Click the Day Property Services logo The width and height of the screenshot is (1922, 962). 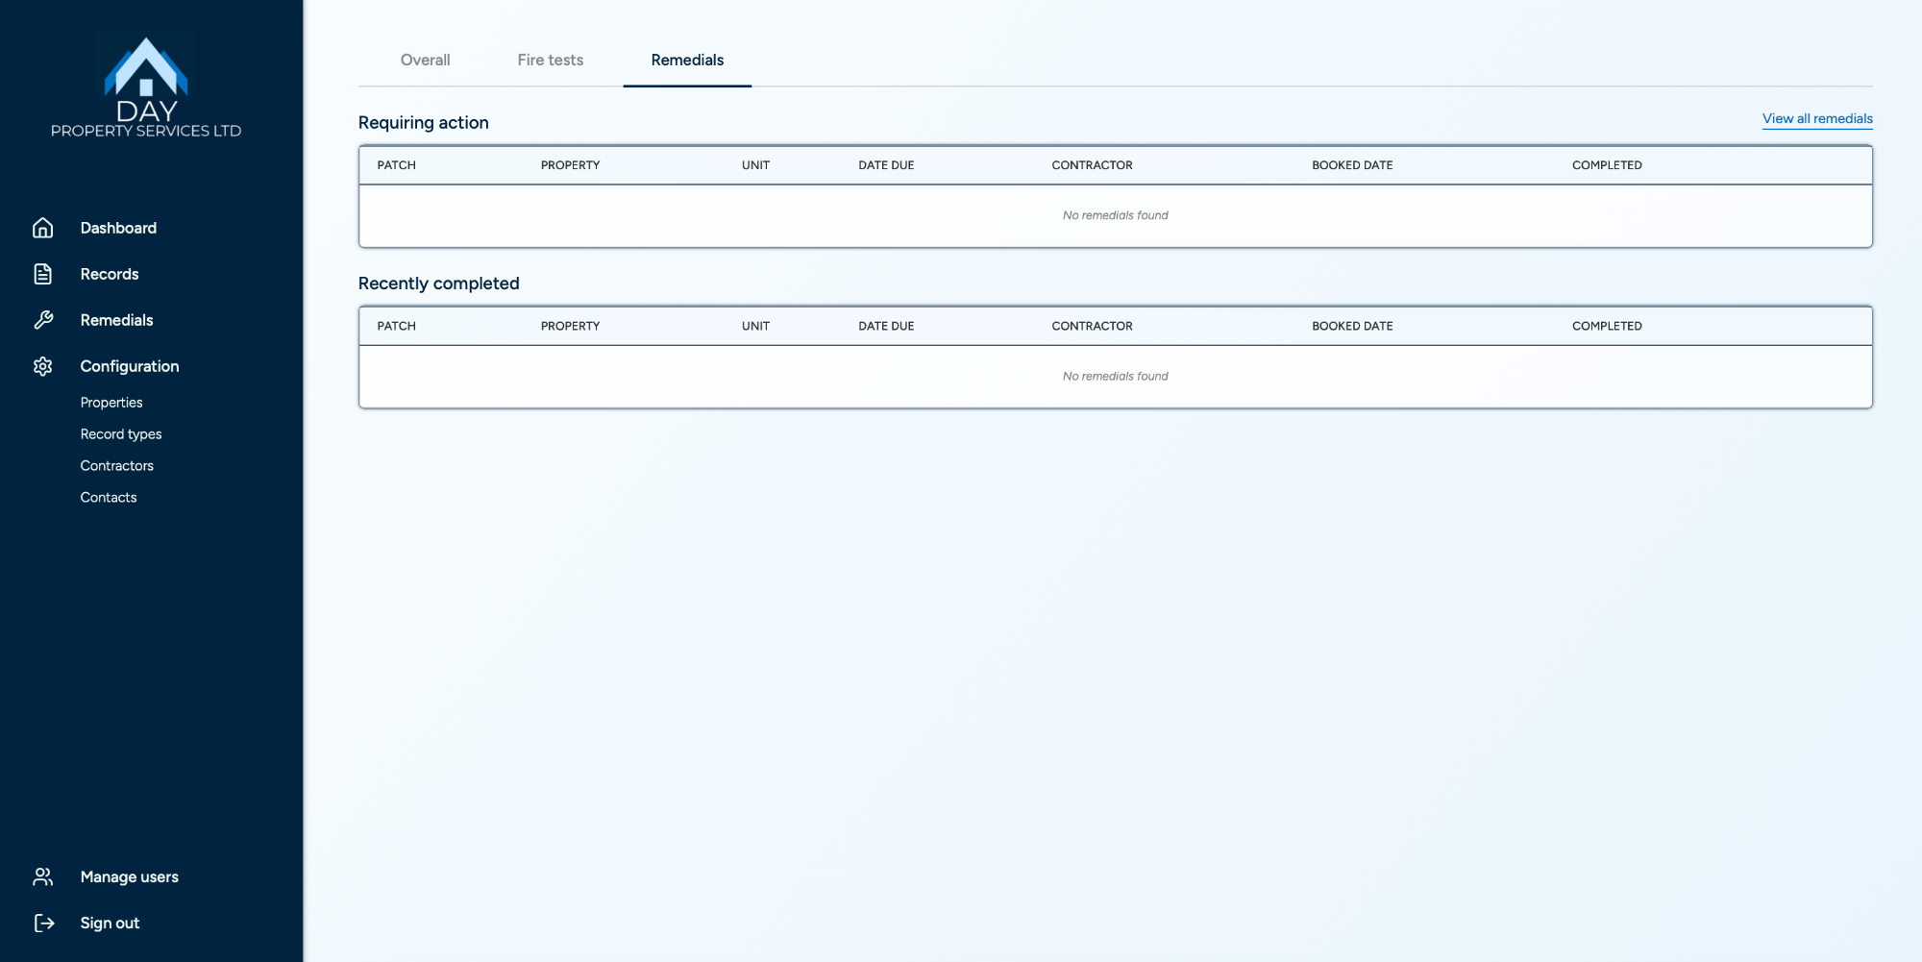click(x=146, y=87)
